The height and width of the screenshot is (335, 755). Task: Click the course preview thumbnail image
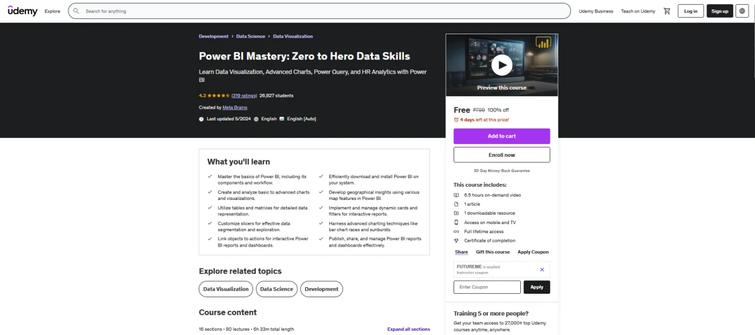click(x=502, y=65)
